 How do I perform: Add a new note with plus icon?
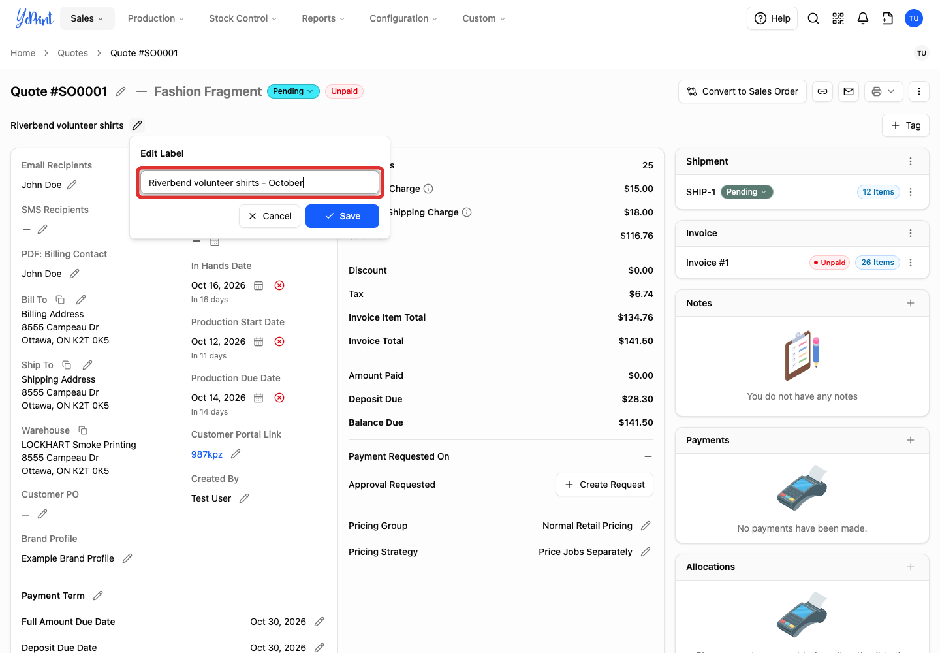911,303
